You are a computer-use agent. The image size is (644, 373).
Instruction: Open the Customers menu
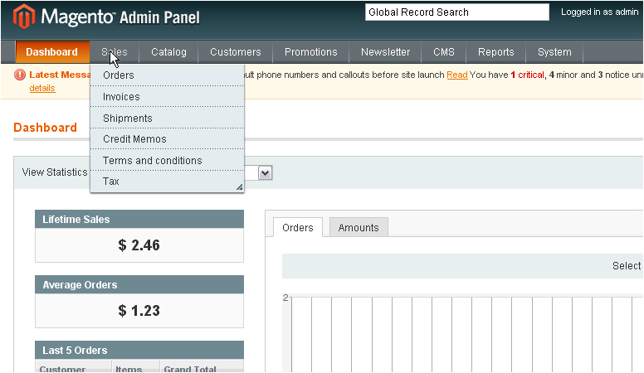tap(235, 52)
